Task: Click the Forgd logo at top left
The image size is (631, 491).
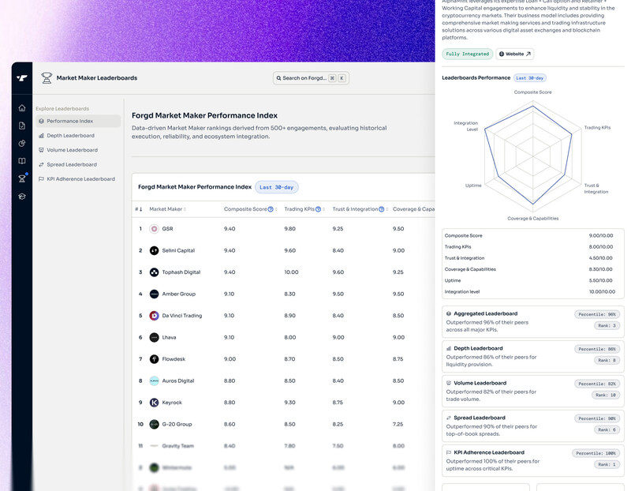Action: [22, 77]
